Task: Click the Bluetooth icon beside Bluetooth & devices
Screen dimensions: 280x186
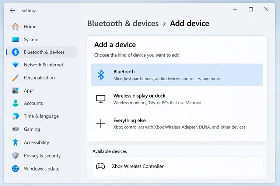Action: click(15, 52)
